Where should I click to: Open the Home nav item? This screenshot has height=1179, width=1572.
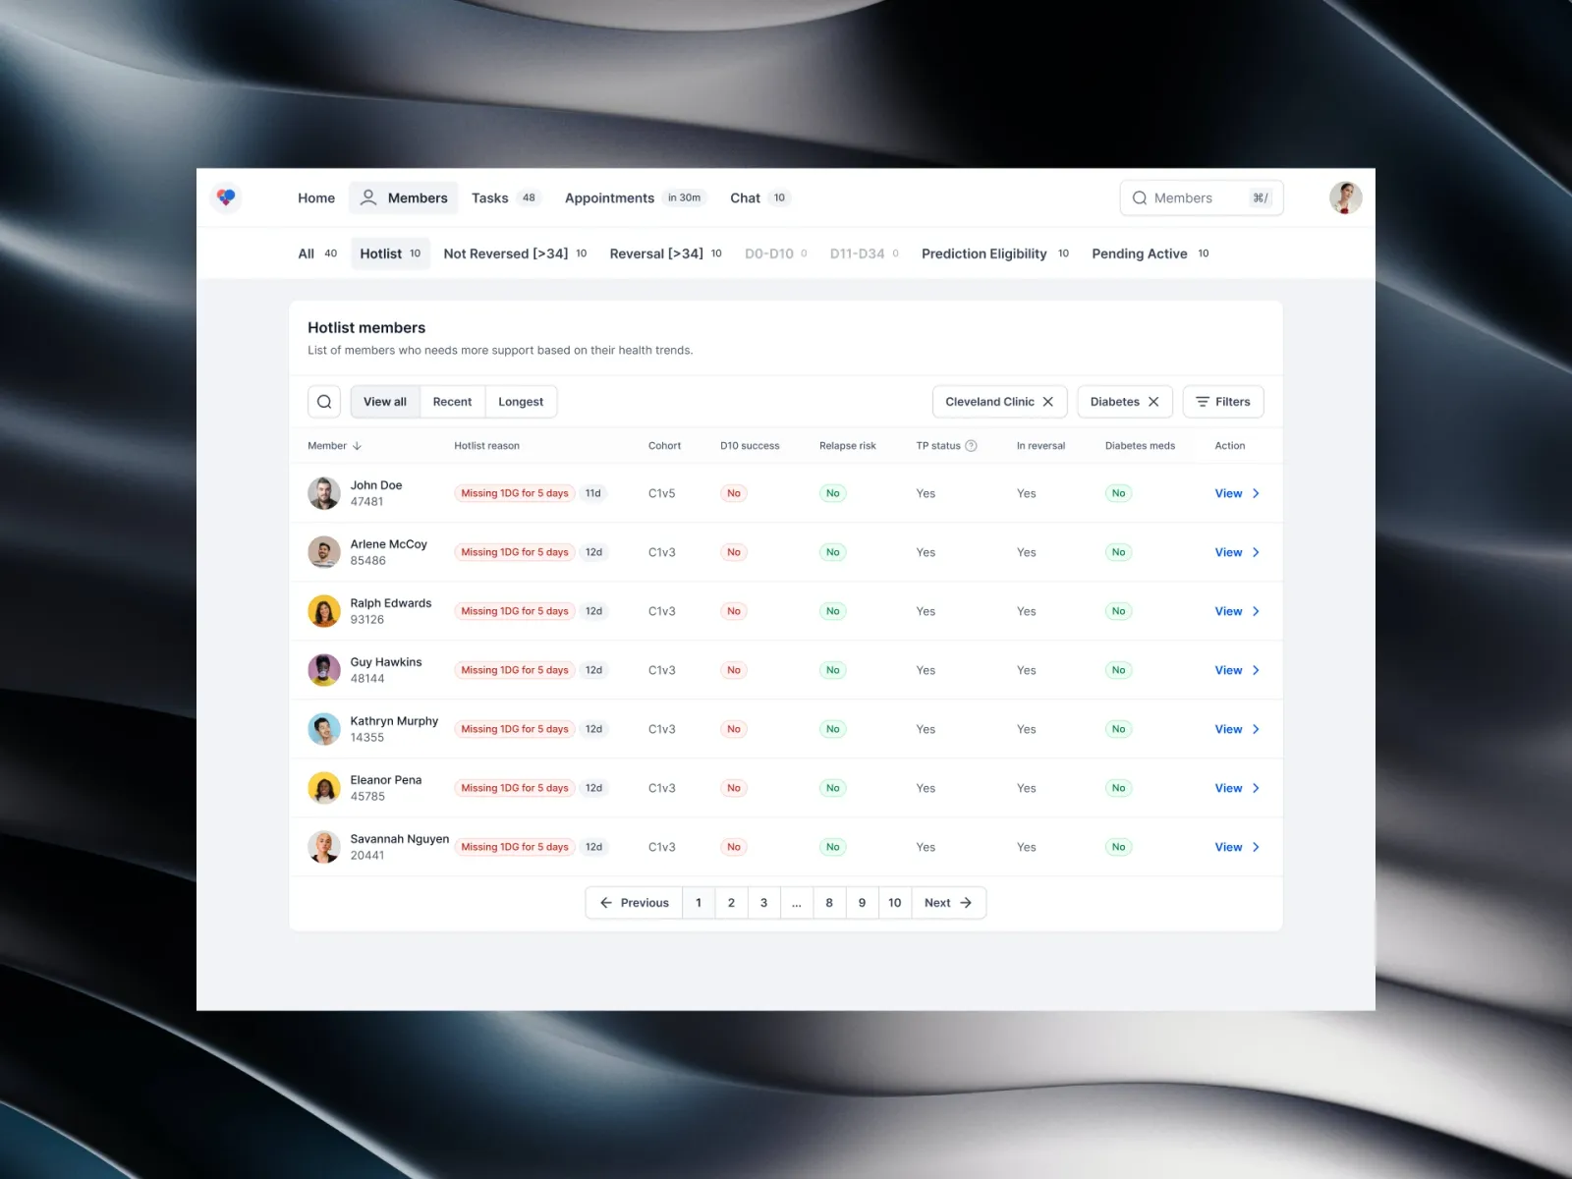(316, 197)
